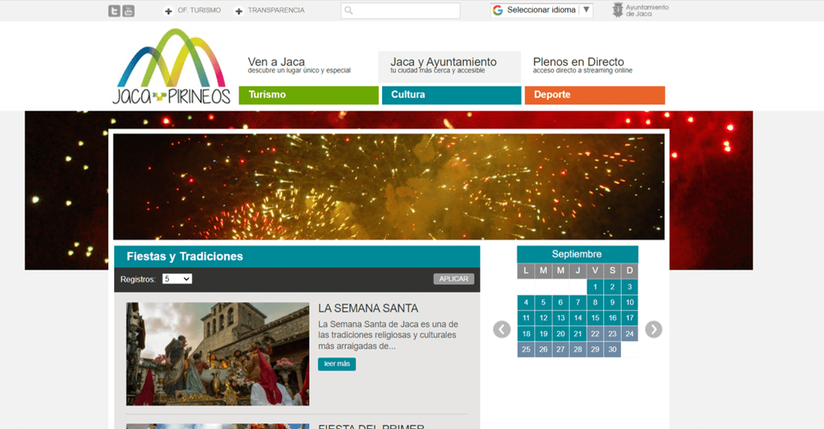
Task: Open the Ven a Jaca menu
Action: coord(300,65)
